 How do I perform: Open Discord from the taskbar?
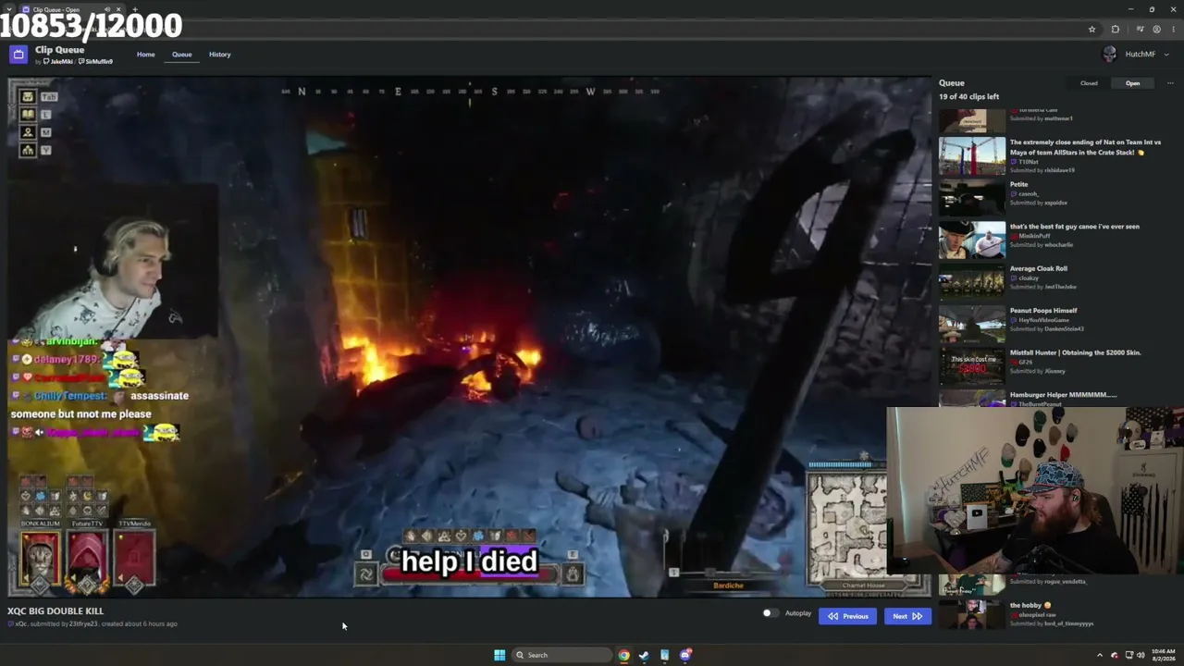(685, 655)
